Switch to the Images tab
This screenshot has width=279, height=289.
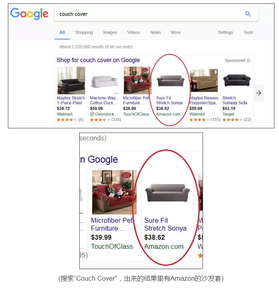pyautogui.click(x=110, y=32)
